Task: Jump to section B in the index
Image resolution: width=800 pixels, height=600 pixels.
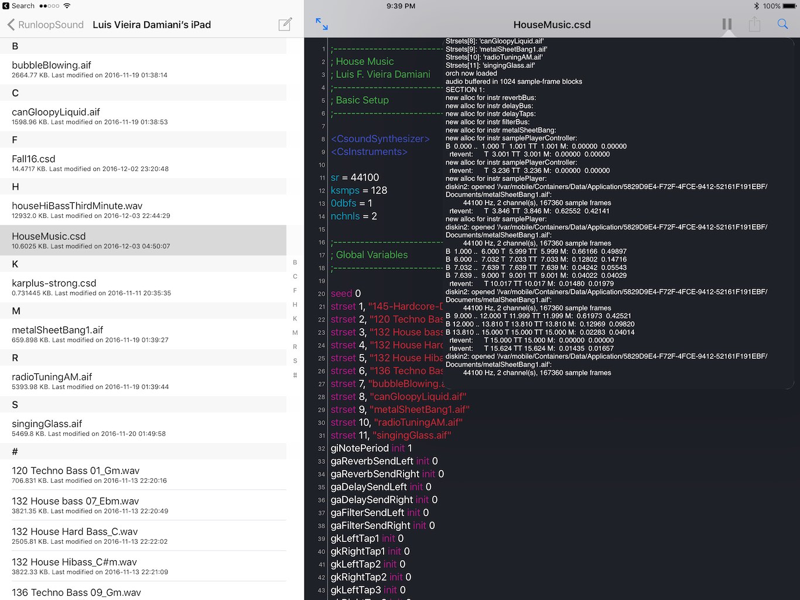Action: pyautogui.click(x=295, y=262)
